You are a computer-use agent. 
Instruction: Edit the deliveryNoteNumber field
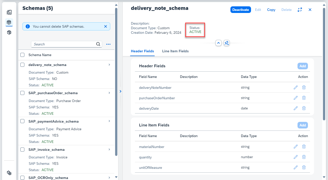click(295, 87)
